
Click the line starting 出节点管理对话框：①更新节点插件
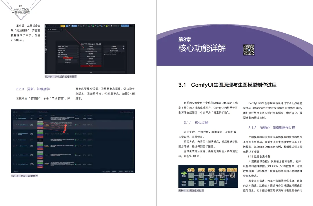click(105, 89)
